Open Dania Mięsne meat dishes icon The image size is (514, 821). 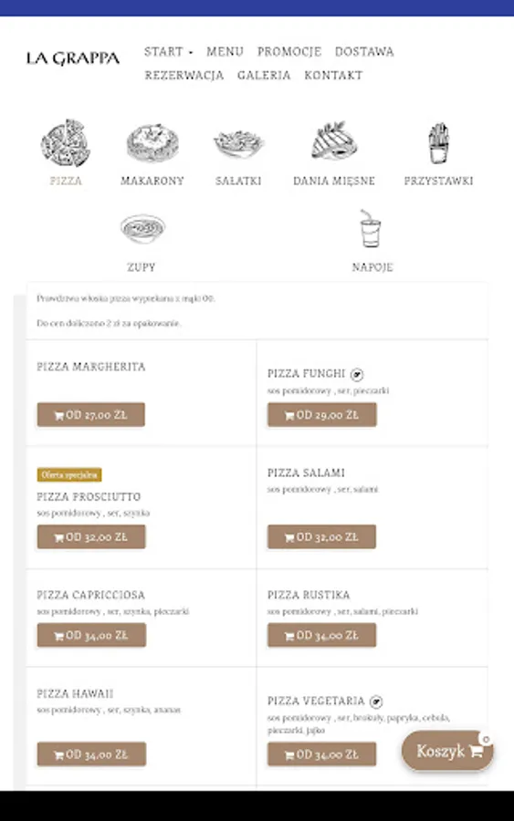tap(334, 140)
